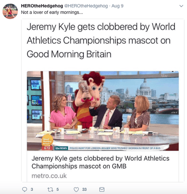
Task: Click the metro.co.uk source link
Action: click(x=49, y=176)
